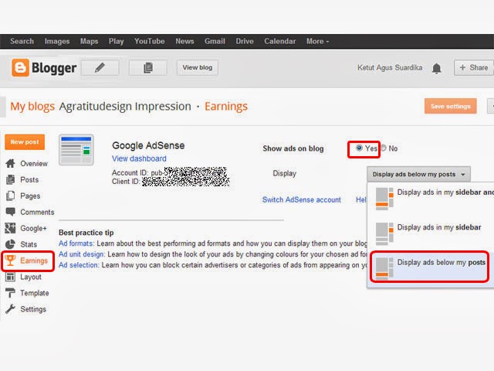The image size is (494, 371).
Task: Click the Agratitudesign Impression blog title
Action: [x=125, y=107]
